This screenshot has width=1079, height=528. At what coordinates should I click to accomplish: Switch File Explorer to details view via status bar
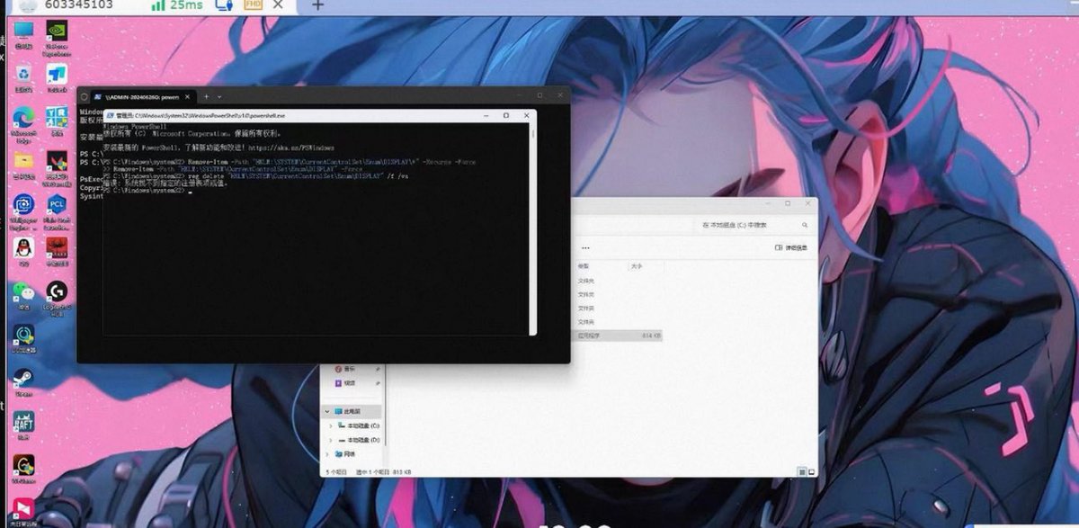click(802, 471)
